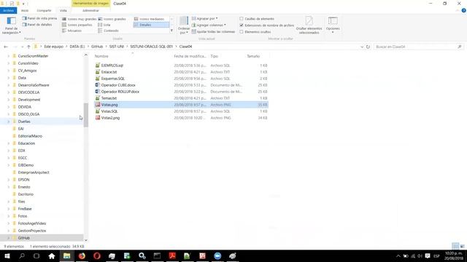Viewport: 467px width, 262px height.
Task: Open the PDF reader taskbar icon
Action: tap(172, 255)
